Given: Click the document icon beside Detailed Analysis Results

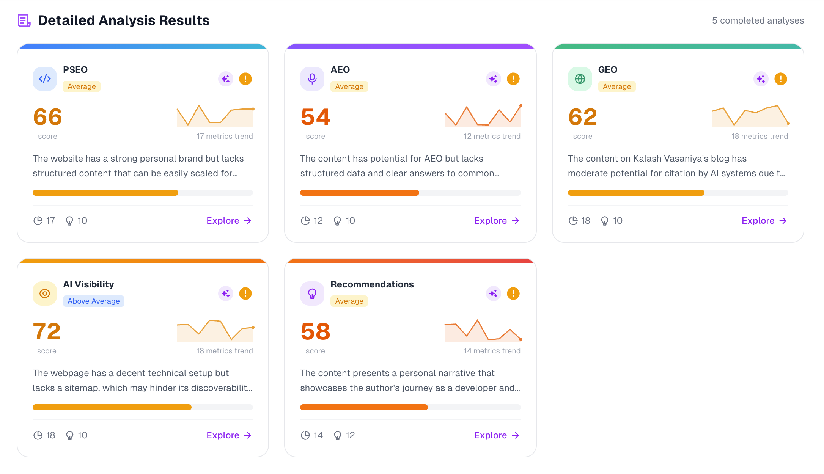Looking at the screenshot, I should point(24,20).
